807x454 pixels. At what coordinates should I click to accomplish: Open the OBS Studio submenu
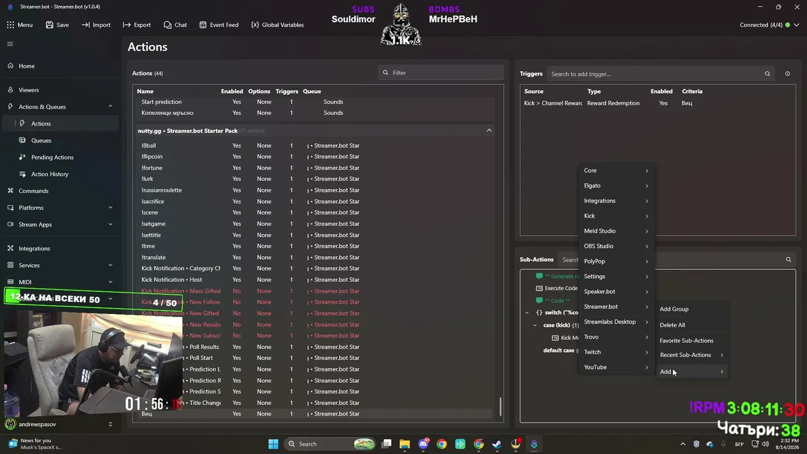point(616,246)
